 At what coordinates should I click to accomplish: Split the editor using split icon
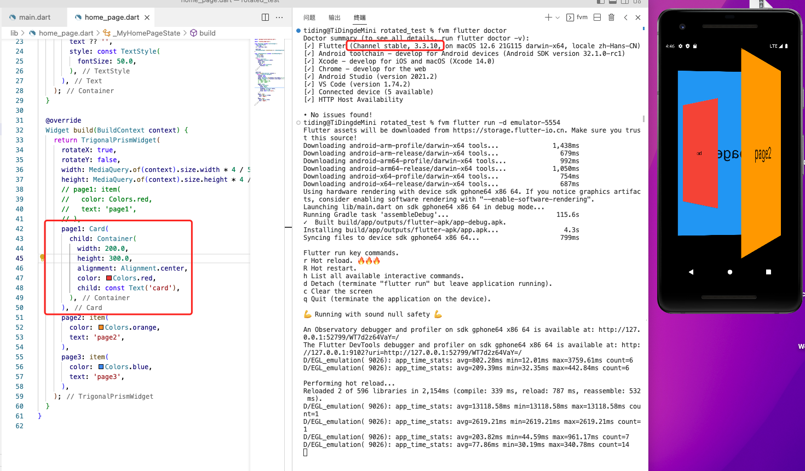[x=264, y=17]
